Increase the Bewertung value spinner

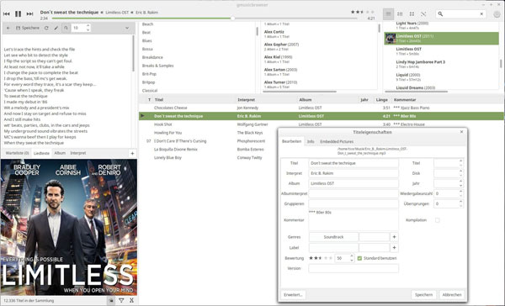pos(351,256)
